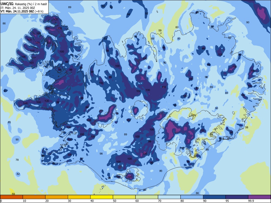The height and width of the screenshot is (203, 271).
Task: Pick the light green 60–70 legend swatch
Action: coord(147,197)
